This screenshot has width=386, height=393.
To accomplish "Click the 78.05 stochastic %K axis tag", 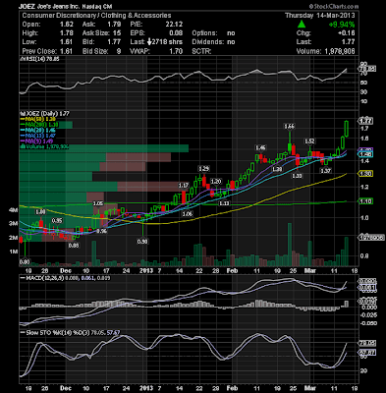I will (367, 343).
